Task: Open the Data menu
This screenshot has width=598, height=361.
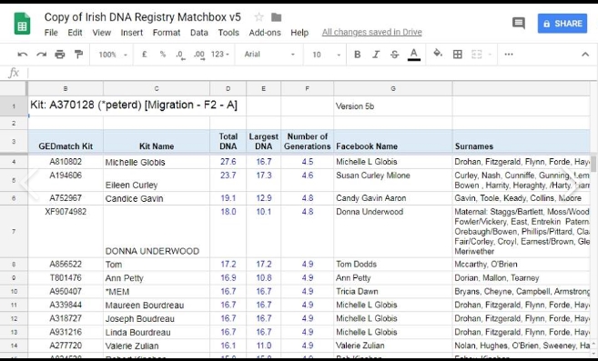Action: [x=199, y=33]
